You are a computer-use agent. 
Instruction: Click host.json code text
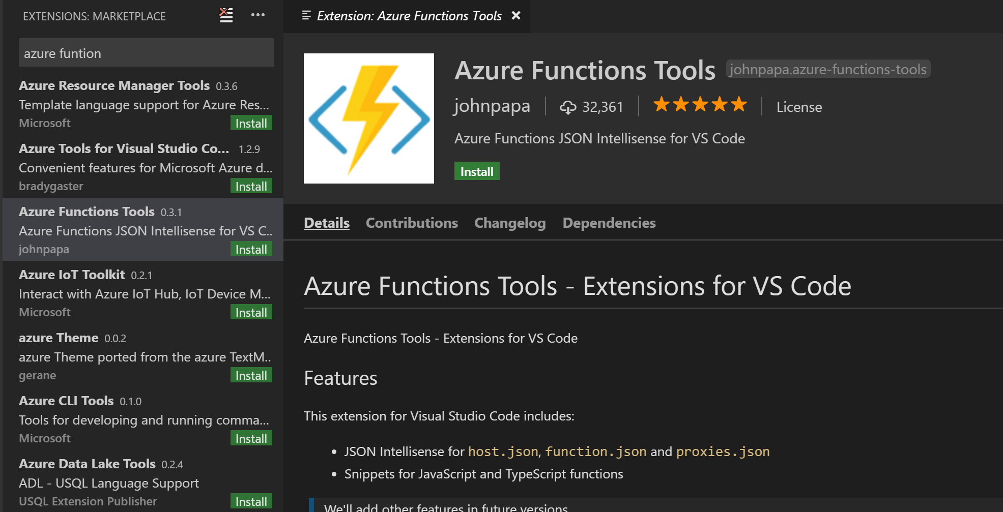pos(503,451)
